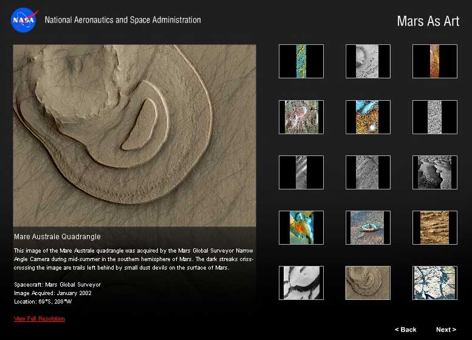This screenshot has width=472, height=340.
Task: Select the dark dune field thumbnail
Action: (435, 172)
